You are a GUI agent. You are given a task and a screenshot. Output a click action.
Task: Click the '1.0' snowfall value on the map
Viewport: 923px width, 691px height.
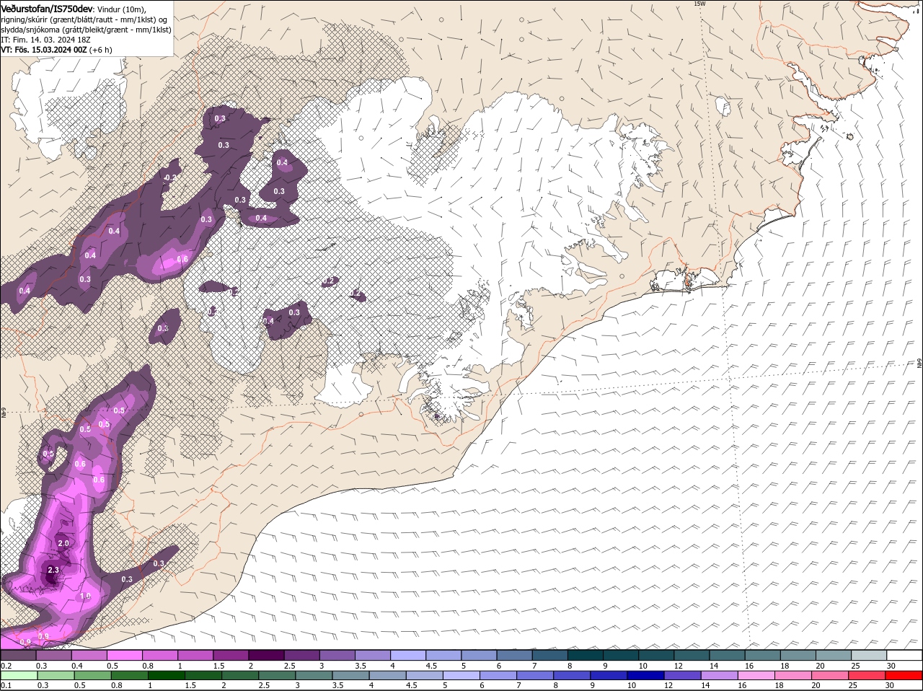point(85,597)
